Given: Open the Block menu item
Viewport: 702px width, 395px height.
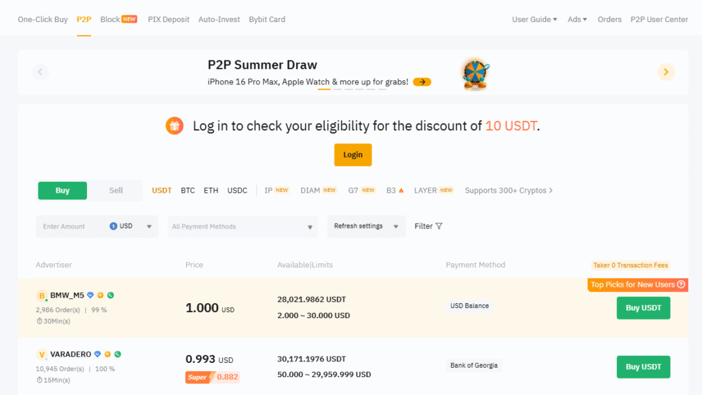Looking at the screenshot, I should (109, 19).
